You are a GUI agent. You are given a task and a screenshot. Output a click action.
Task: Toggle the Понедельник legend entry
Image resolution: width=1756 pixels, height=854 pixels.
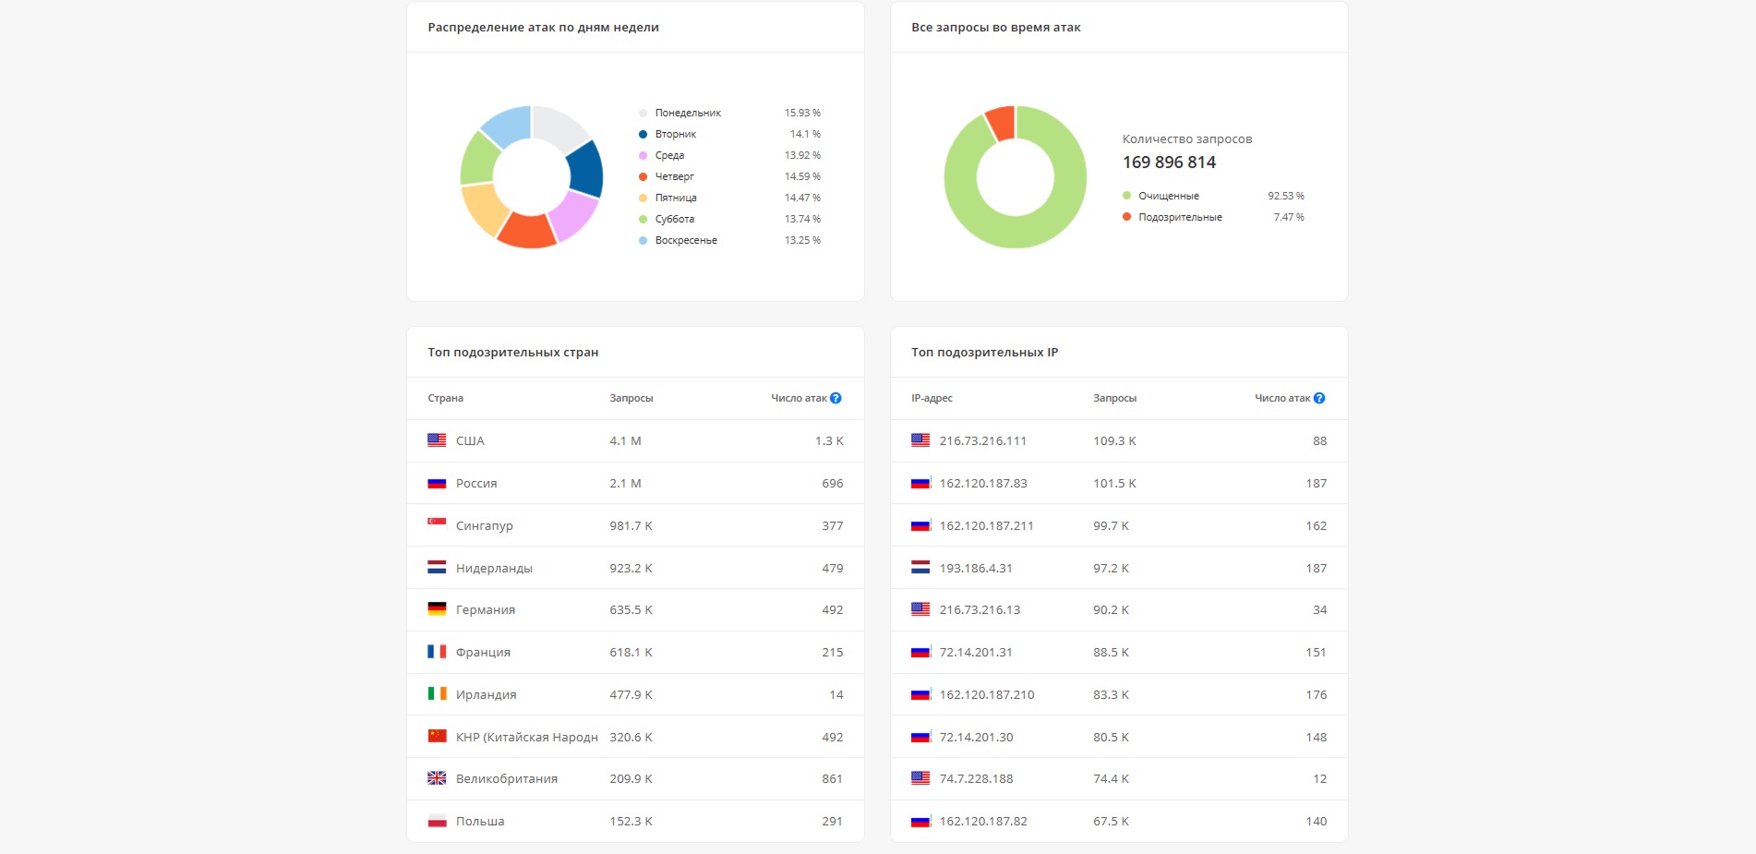[x=687, y=113]
